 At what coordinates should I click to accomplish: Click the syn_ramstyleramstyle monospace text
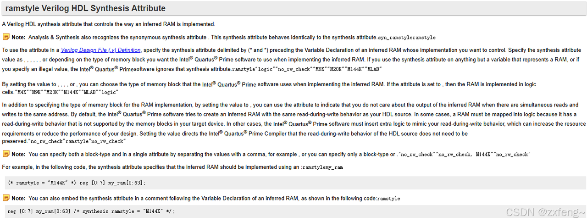407,38
